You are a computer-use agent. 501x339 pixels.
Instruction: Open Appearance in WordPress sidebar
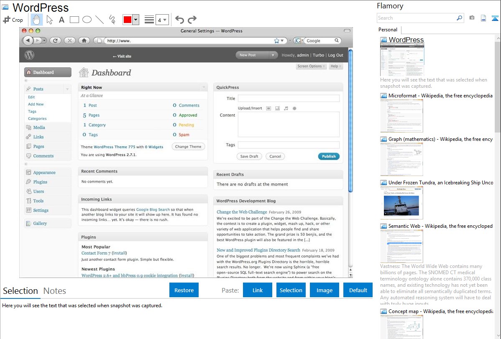(x=44, y=172)
